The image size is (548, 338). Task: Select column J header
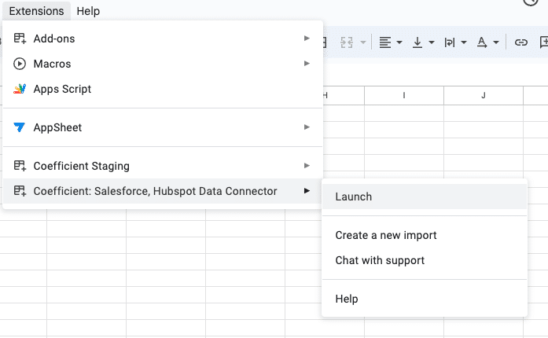(484, 95)
